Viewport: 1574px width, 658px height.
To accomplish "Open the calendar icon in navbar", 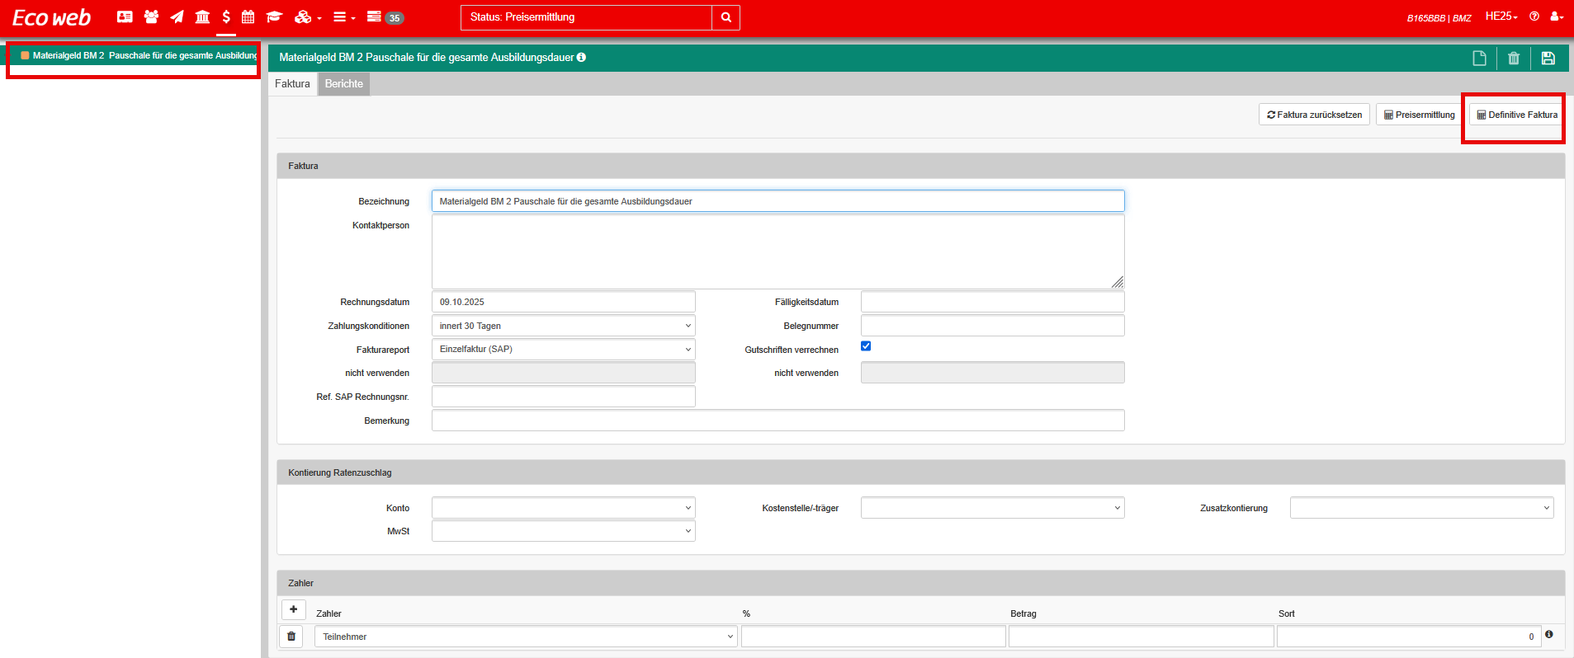I will tap(248, 16).
